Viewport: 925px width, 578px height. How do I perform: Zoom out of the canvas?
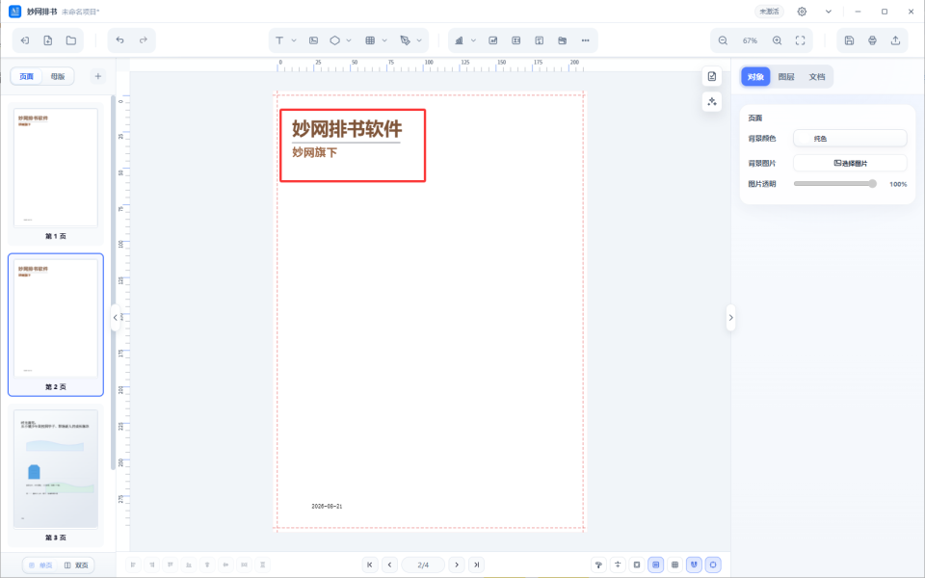point(723,40)
